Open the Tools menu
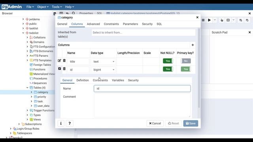 coord(57,7)
